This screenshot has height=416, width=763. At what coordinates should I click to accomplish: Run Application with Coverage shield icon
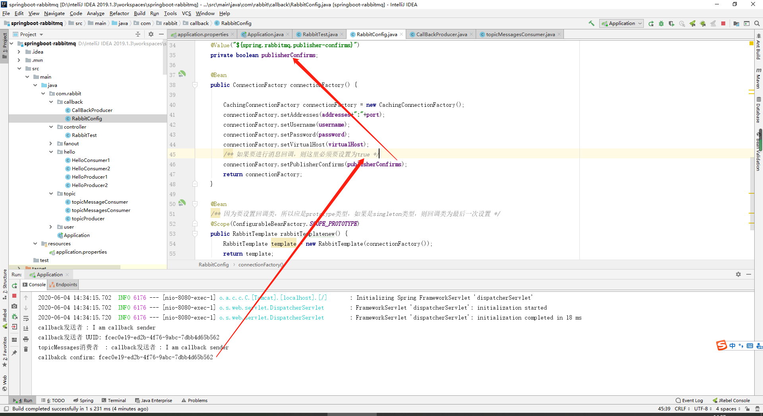(672, 23)
